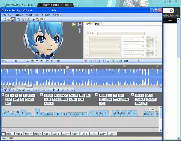Click the horizontal zoom-in icon before x3
This screenshot has height=141, width=181.
[100, 61]
